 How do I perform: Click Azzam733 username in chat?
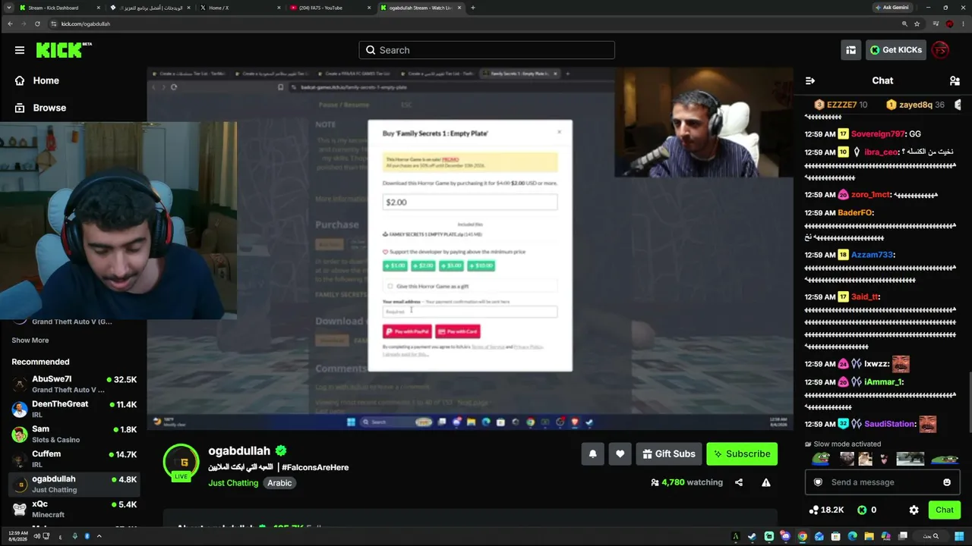tap(872, 255)
